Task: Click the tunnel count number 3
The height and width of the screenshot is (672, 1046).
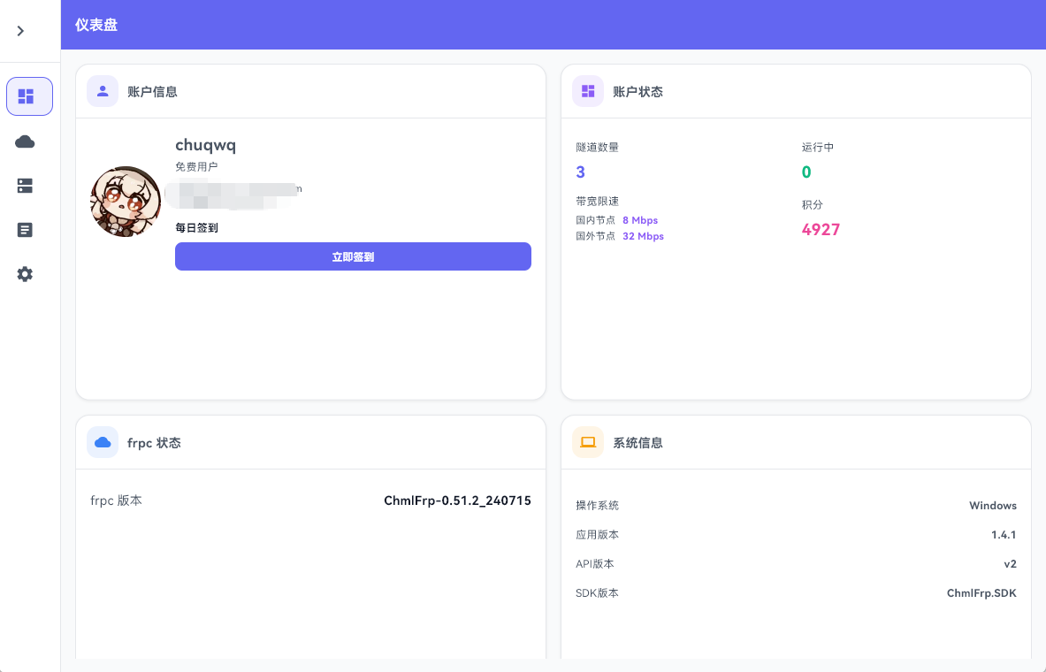Action: click(x=581, y=172)
